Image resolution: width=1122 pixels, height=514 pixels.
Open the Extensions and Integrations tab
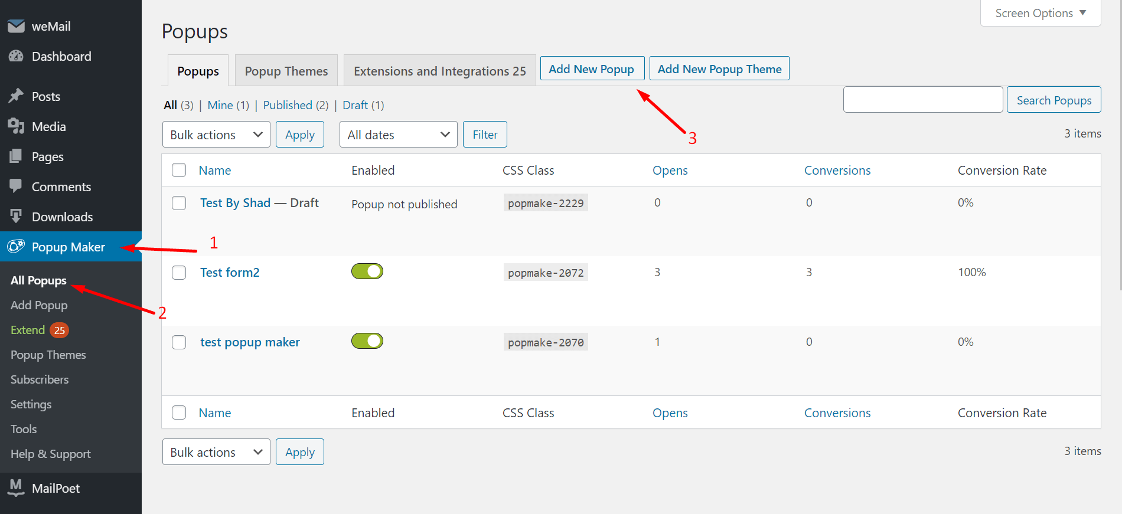(439, 71)
